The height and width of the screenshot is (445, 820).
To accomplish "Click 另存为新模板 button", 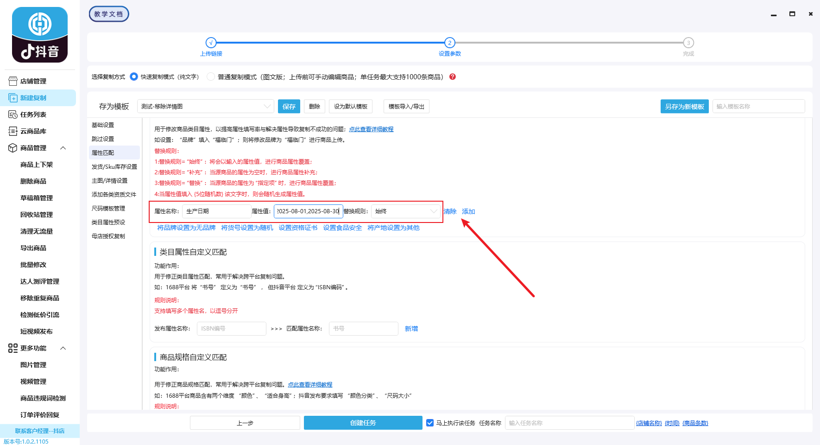I will pyautogui.click(x=685, y=107).
